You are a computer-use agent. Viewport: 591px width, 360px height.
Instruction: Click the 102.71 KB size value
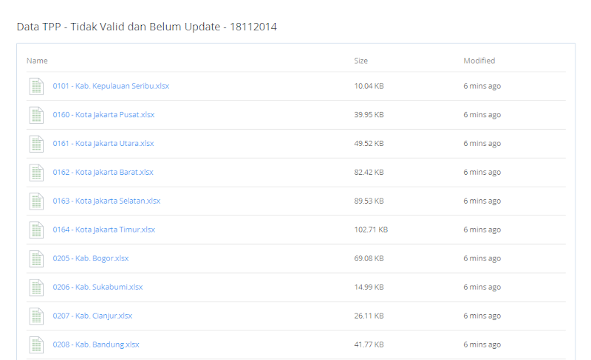pos(371,229)
